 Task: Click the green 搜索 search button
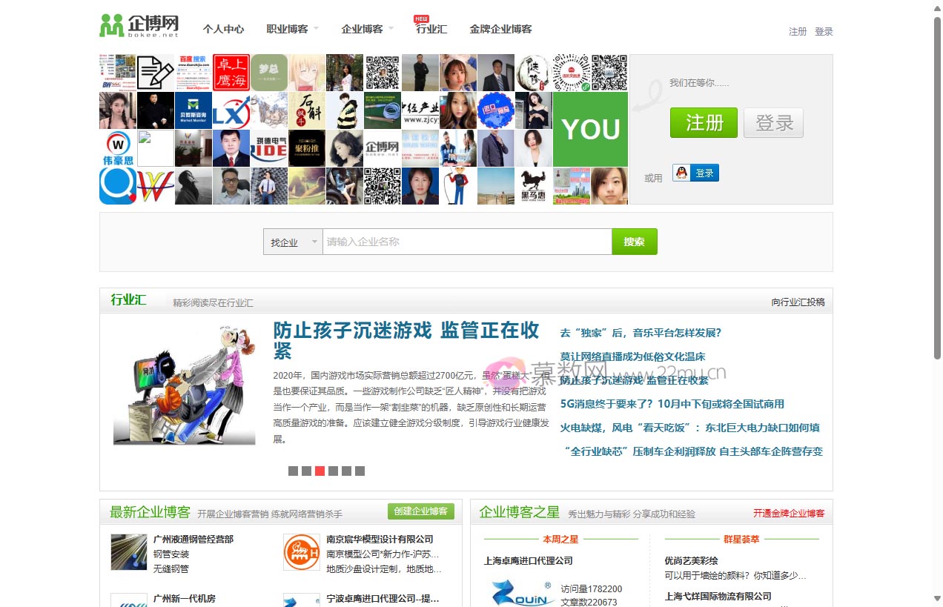pyautogui.click(x=634, y=242)
